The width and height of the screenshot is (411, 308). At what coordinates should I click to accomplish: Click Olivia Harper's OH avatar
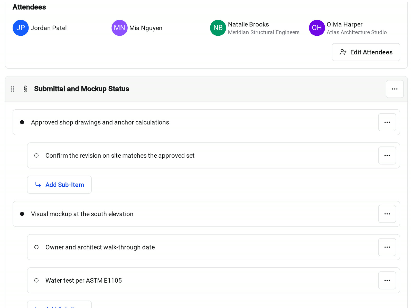[x=317, y=28]
